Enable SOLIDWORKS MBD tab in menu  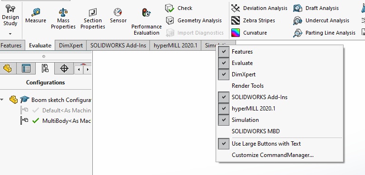tap(279, 131)
